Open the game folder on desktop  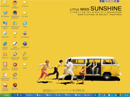pyautogui.click(x=25, y=66)
